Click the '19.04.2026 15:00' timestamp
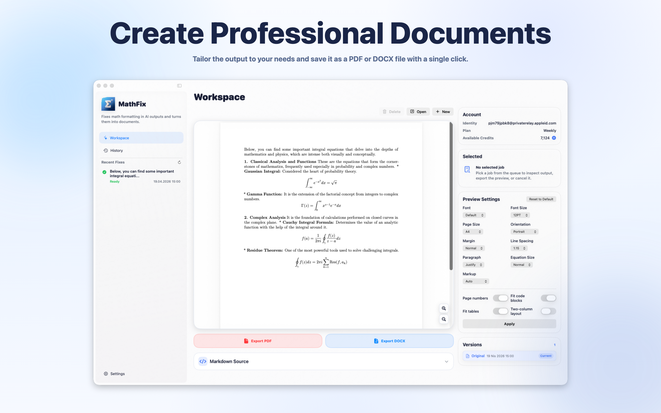Screen dimensions: 661x413 [x=167, y=182]
